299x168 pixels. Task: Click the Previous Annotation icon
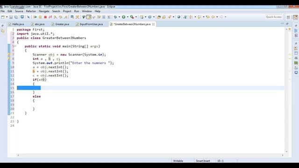tap(199, 17)
